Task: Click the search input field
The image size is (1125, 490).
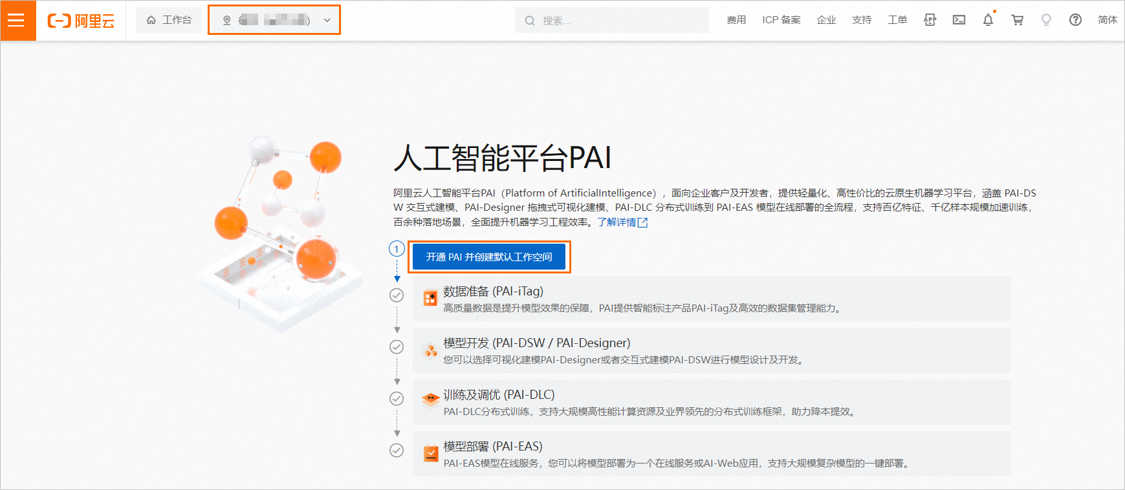Action: [x=612, y=21]
